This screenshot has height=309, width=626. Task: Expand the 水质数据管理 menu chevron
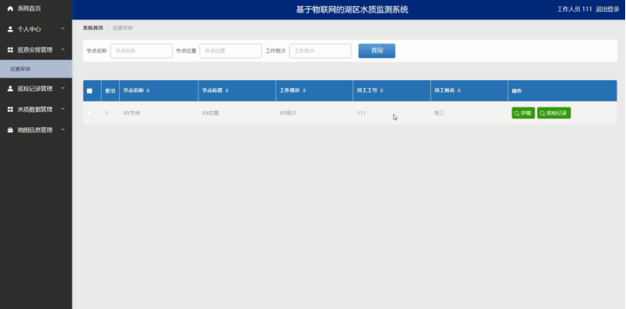coord(62,109)
